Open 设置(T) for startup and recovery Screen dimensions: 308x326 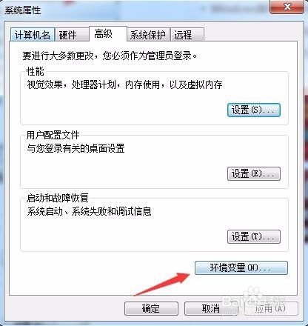pyautogui.click(x=254, y=236)
